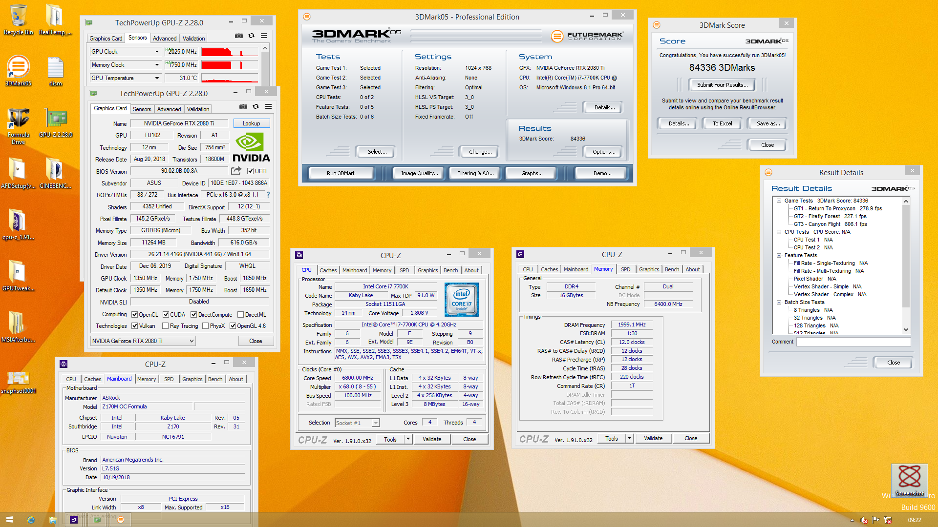Open the NVIDIA GeForce RTX 2080 Ti card selector

[143, 341]
